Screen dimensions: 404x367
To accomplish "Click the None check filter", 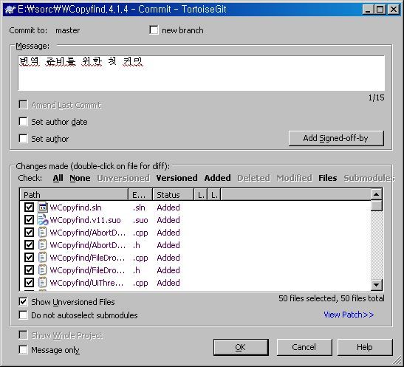I will [x=80, y=178].
